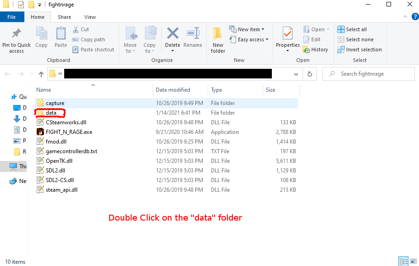Image resolution: width=419 pixels, height=266 pixels.
Task: Switch to Large icons view layout
Action: tap(413, 261)
